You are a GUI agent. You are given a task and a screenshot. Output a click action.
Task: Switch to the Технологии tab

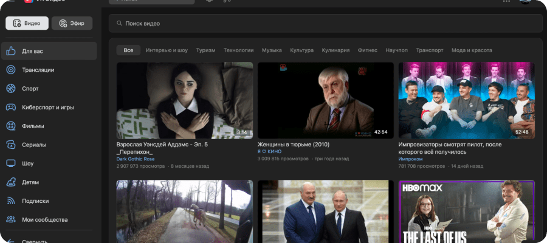[239, 50]
